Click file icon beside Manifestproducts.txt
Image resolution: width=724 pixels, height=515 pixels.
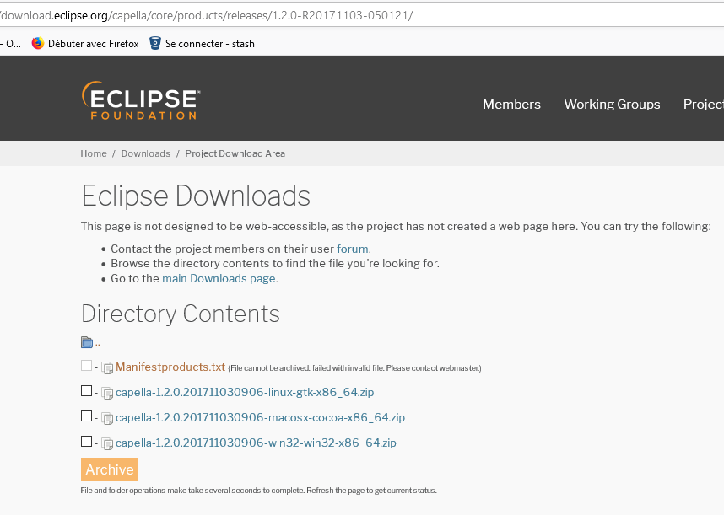pyautogui.click(x=107, y=368)
